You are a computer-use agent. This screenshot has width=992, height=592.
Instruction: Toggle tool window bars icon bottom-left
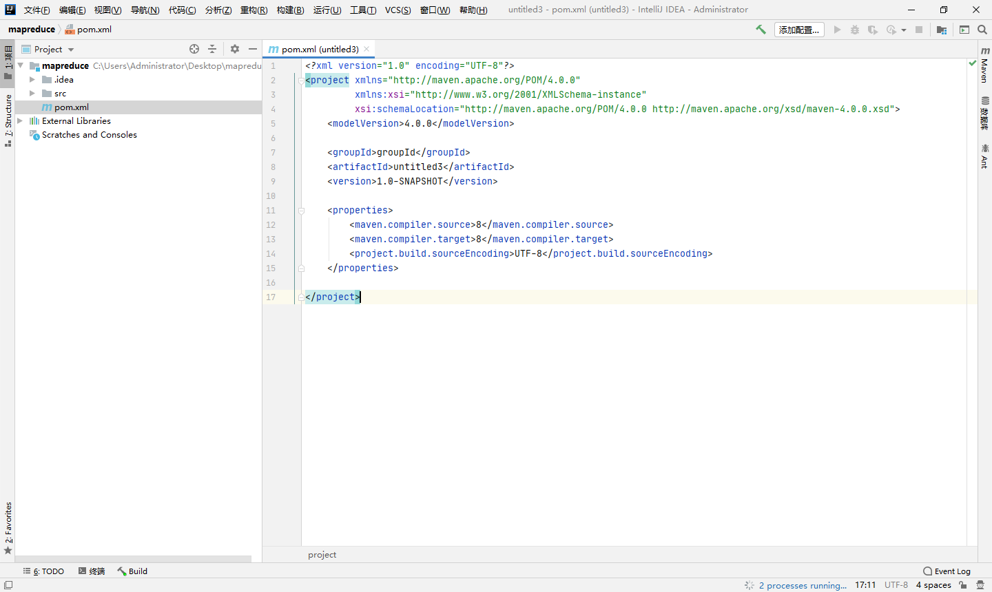[x=8, y=585]
